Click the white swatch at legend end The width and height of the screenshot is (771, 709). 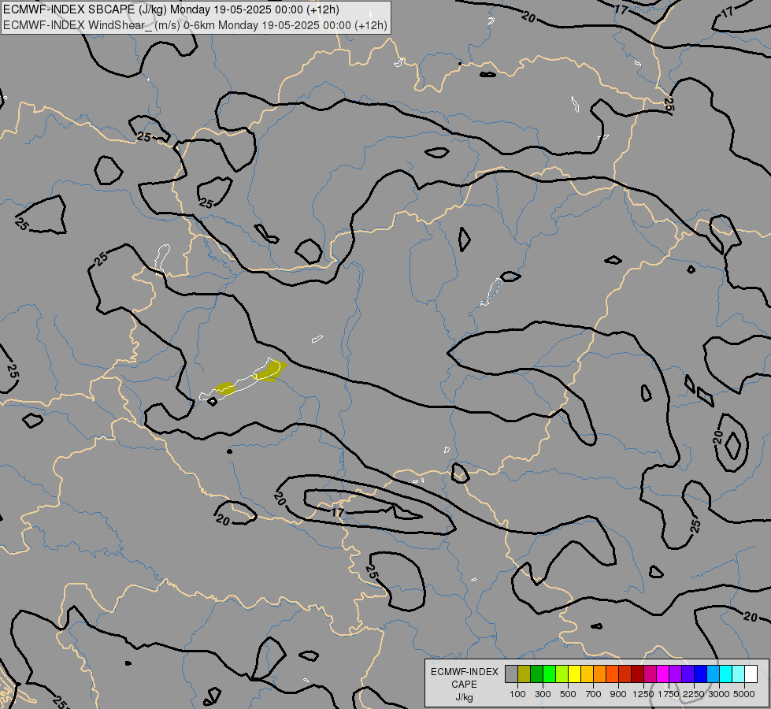click(x=751, y=674)
